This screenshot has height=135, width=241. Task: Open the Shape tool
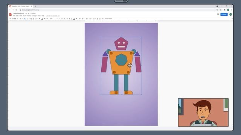(x=31, y=19)
